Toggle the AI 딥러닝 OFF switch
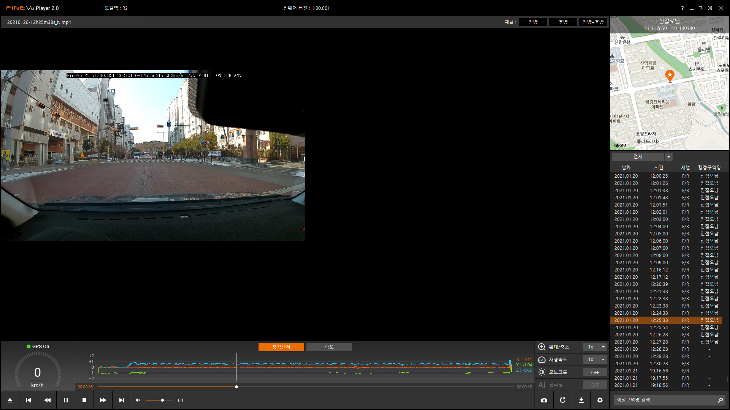 click(x=595, y=385)
